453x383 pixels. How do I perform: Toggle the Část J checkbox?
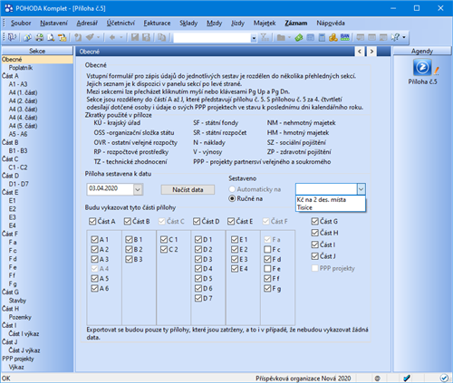coord(315,256)
